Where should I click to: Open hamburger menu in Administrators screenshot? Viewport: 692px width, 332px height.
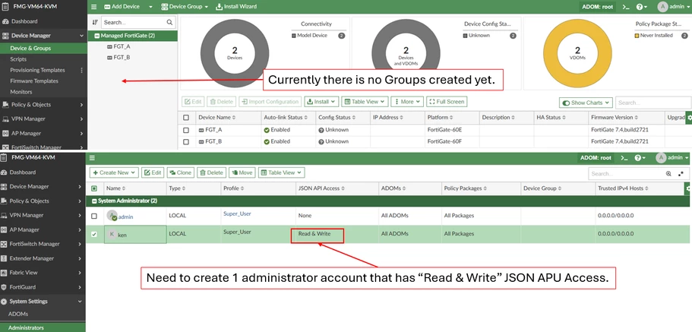pos(92,157)
